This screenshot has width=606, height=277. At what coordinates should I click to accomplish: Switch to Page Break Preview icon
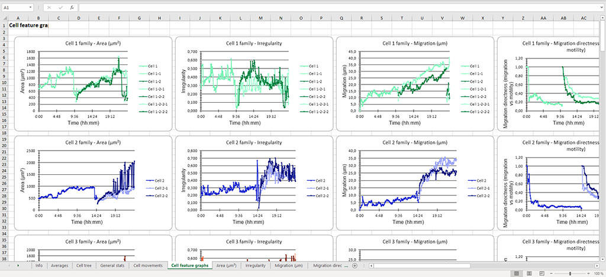[542, 273]
